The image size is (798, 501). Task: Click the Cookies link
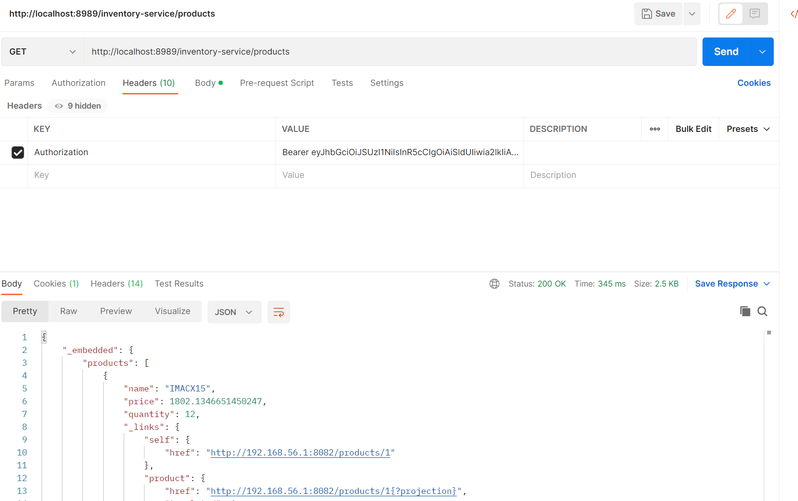tap(754, 83)
